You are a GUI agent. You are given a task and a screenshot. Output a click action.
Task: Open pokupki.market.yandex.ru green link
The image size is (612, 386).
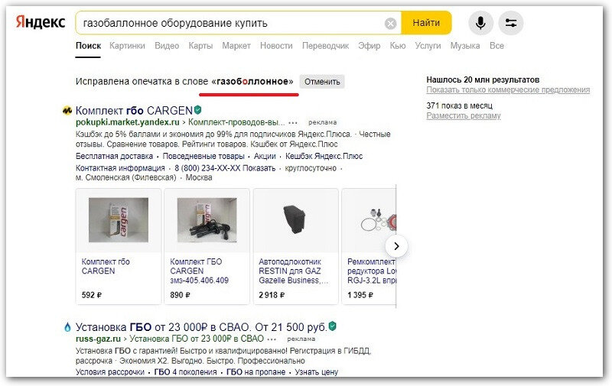click(127, 122)
